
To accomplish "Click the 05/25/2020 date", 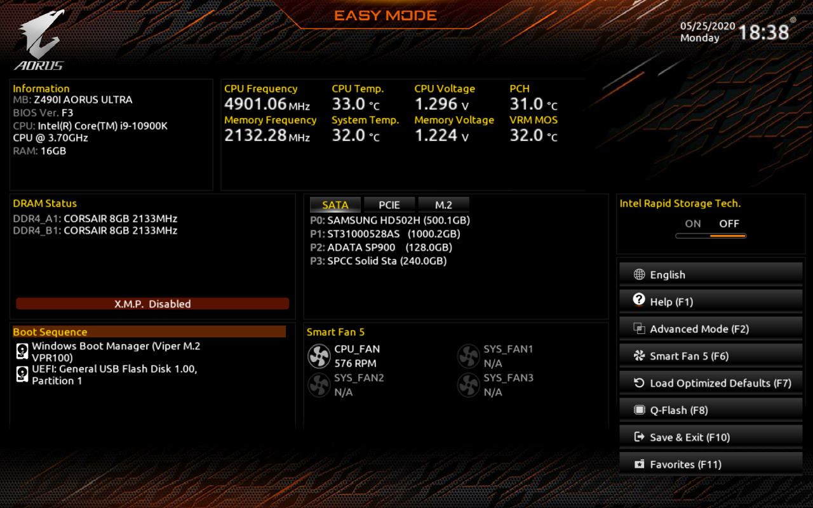I will [x=708, y=26].
